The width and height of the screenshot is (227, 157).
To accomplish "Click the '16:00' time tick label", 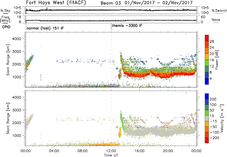I will [139, 151].
